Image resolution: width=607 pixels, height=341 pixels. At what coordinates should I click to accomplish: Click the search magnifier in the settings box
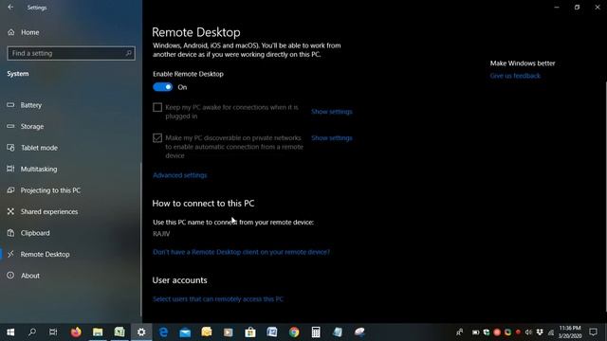(x=129, y=53)
